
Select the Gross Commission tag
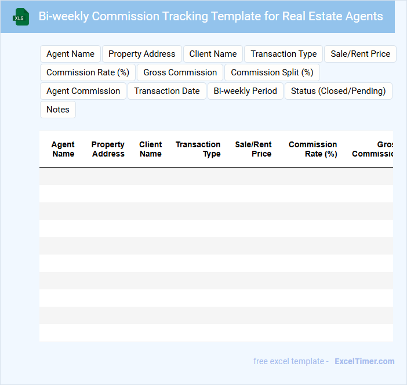coord(180,72)
